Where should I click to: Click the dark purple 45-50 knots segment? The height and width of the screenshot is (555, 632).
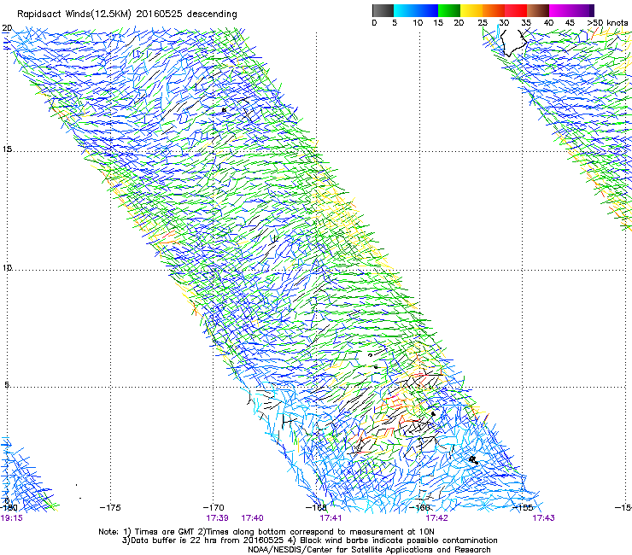tap(582, 10)
